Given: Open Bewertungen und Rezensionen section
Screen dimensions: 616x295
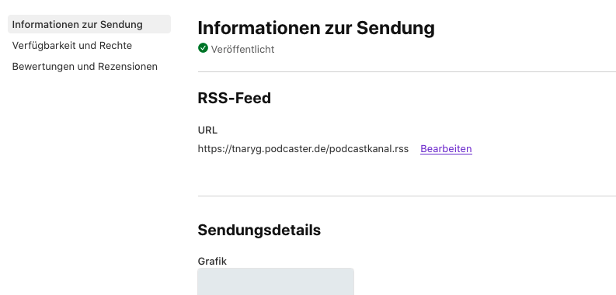Looking at the screenshot, I should point(85,67).
